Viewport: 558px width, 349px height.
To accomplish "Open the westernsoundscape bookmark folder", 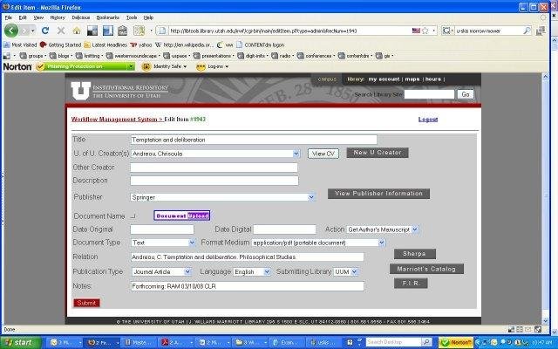I will (x=133, y=56).
